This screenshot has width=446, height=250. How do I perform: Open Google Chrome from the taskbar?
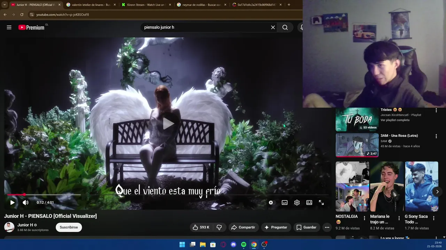click(x=254, y=244)
